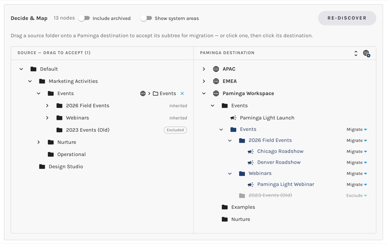Click the Operational folder icon
Image resolution: width=387 pixels, height=244 pixels.
51,154
